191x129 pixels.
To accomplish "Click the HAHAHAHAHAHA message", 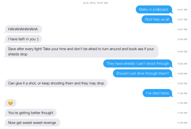I will pyautogui.click(x=23, y=29).
